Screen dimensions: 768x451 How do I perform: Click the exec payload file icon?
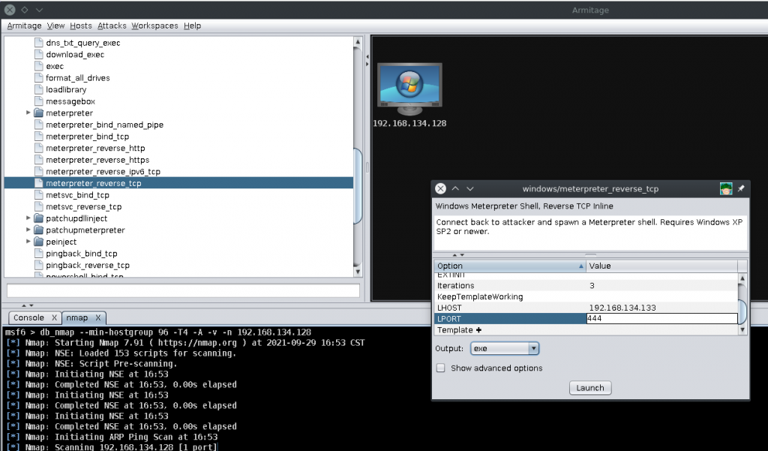point(39,66)
